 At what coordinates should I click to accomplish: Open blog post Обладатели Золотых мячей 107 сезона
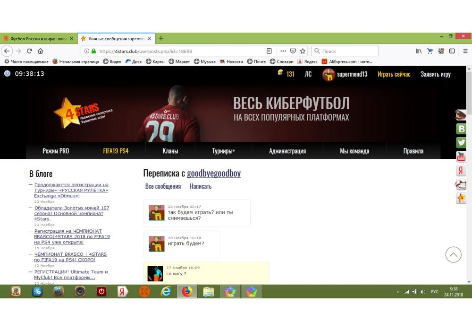coord(72,213)
